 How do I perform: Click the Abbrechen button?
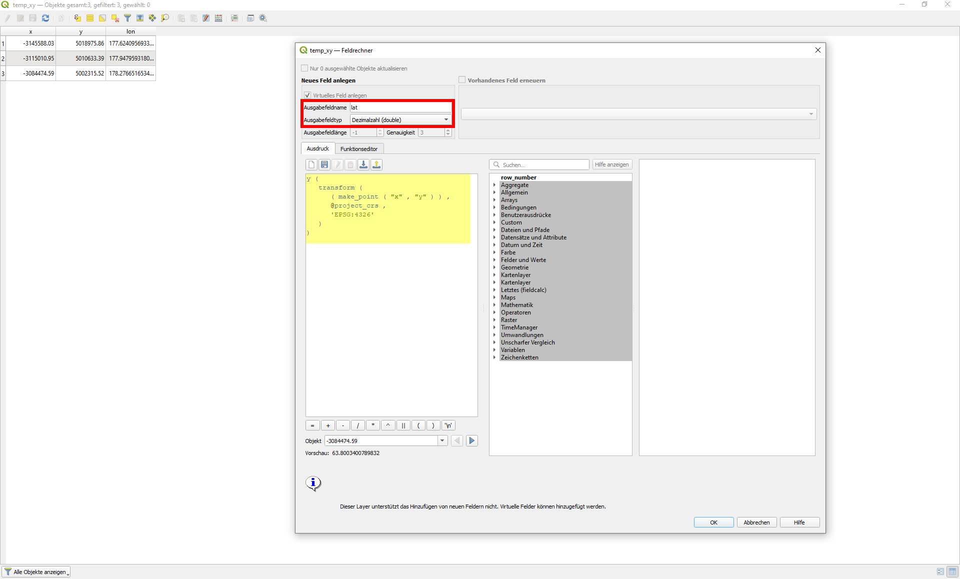[x=756, y=522]
